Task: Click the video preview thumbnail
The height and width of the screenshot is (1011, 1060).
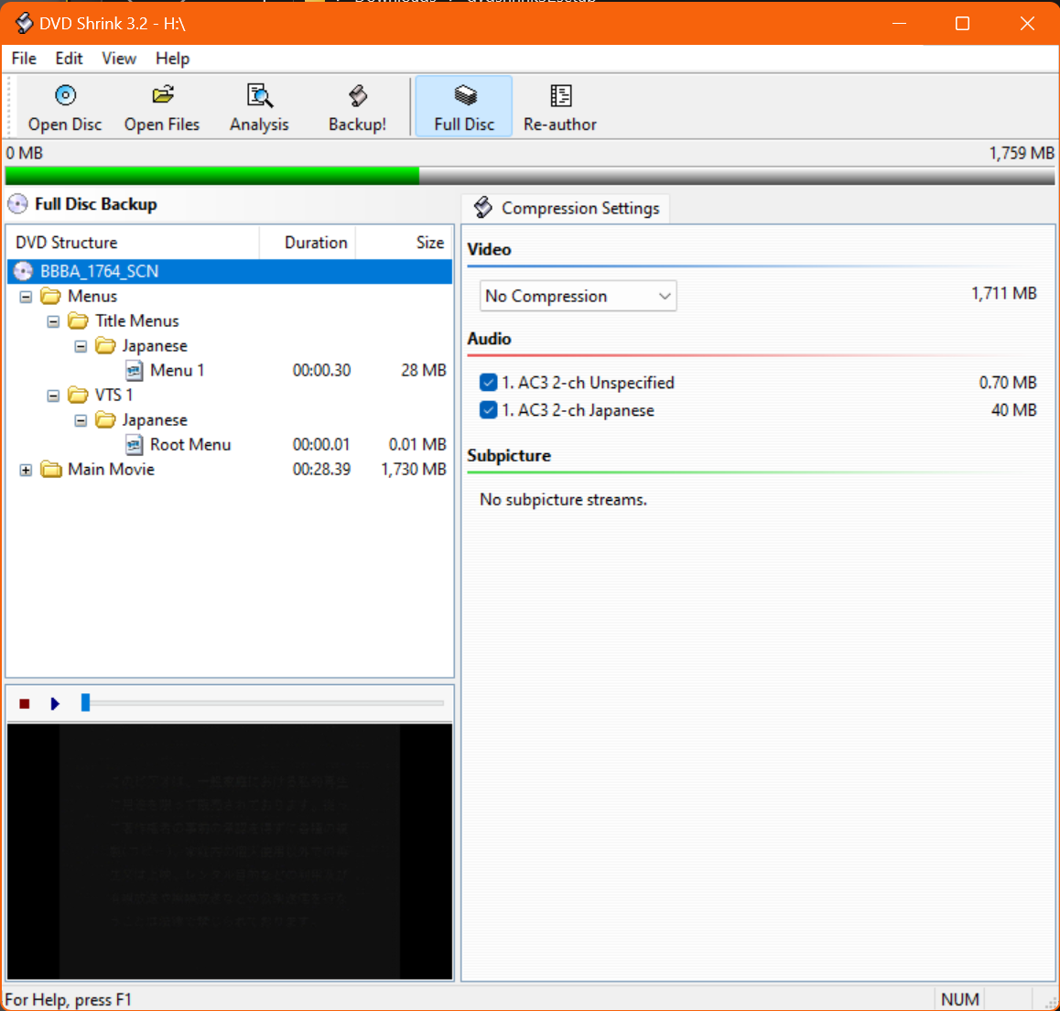Action: pyautogui.click(x=230, y=852)
